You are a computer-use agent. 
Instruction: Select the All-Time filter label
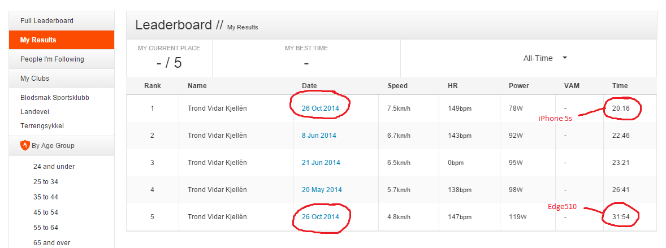tap(538, 59)
